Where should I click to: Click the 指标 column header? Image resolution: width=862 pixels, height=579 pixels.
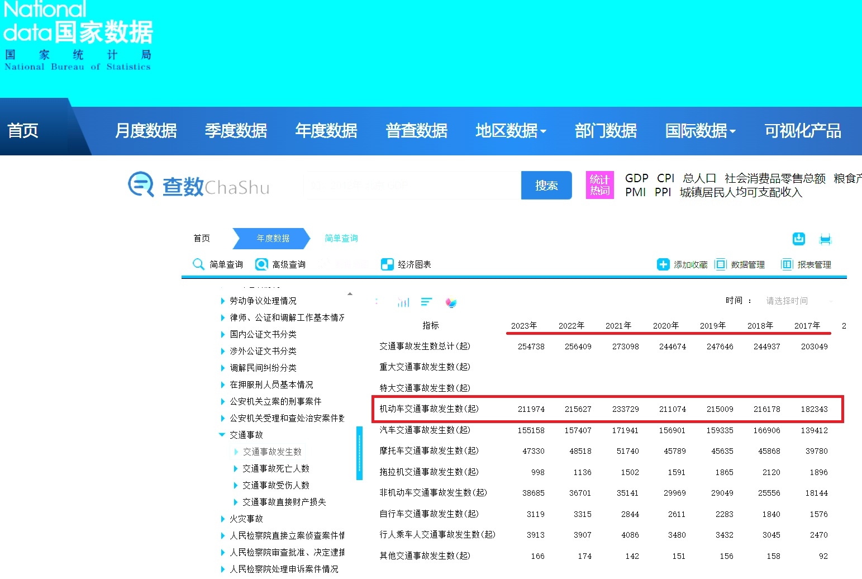tap(431, 325)
